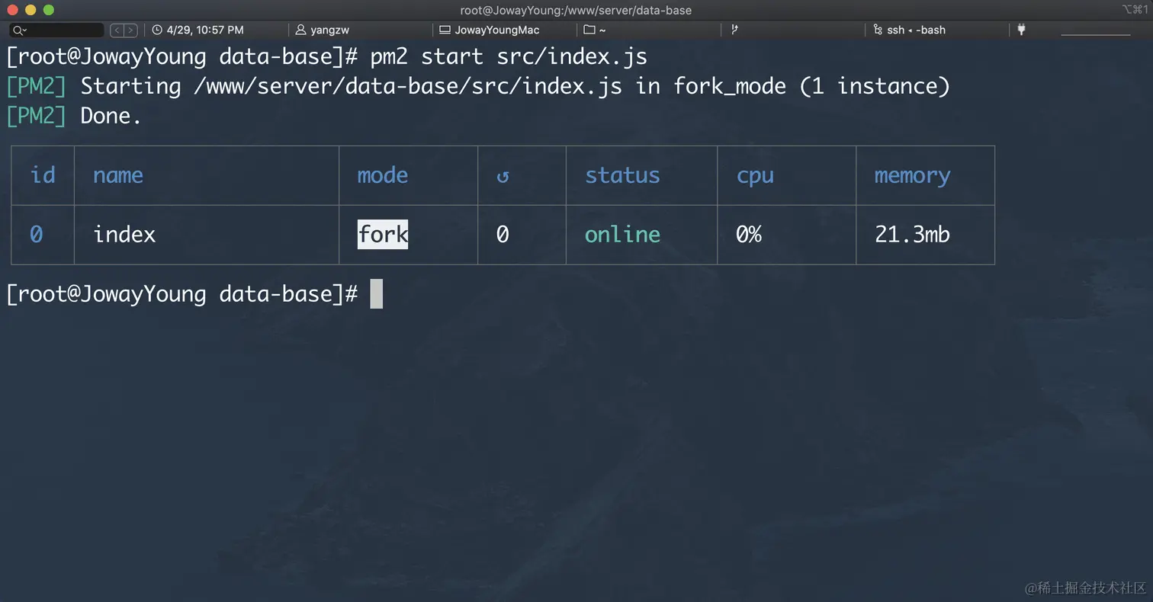Click the memory column header

coord(912,175)
